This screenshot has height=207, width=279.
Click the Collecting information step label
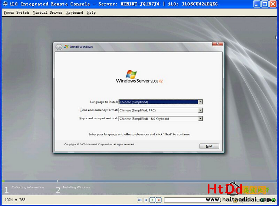point(28,187)
